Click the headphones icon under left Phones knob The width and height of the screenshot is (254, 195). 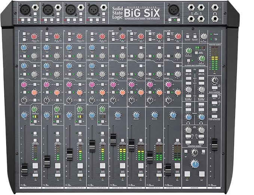coord(188,123)
